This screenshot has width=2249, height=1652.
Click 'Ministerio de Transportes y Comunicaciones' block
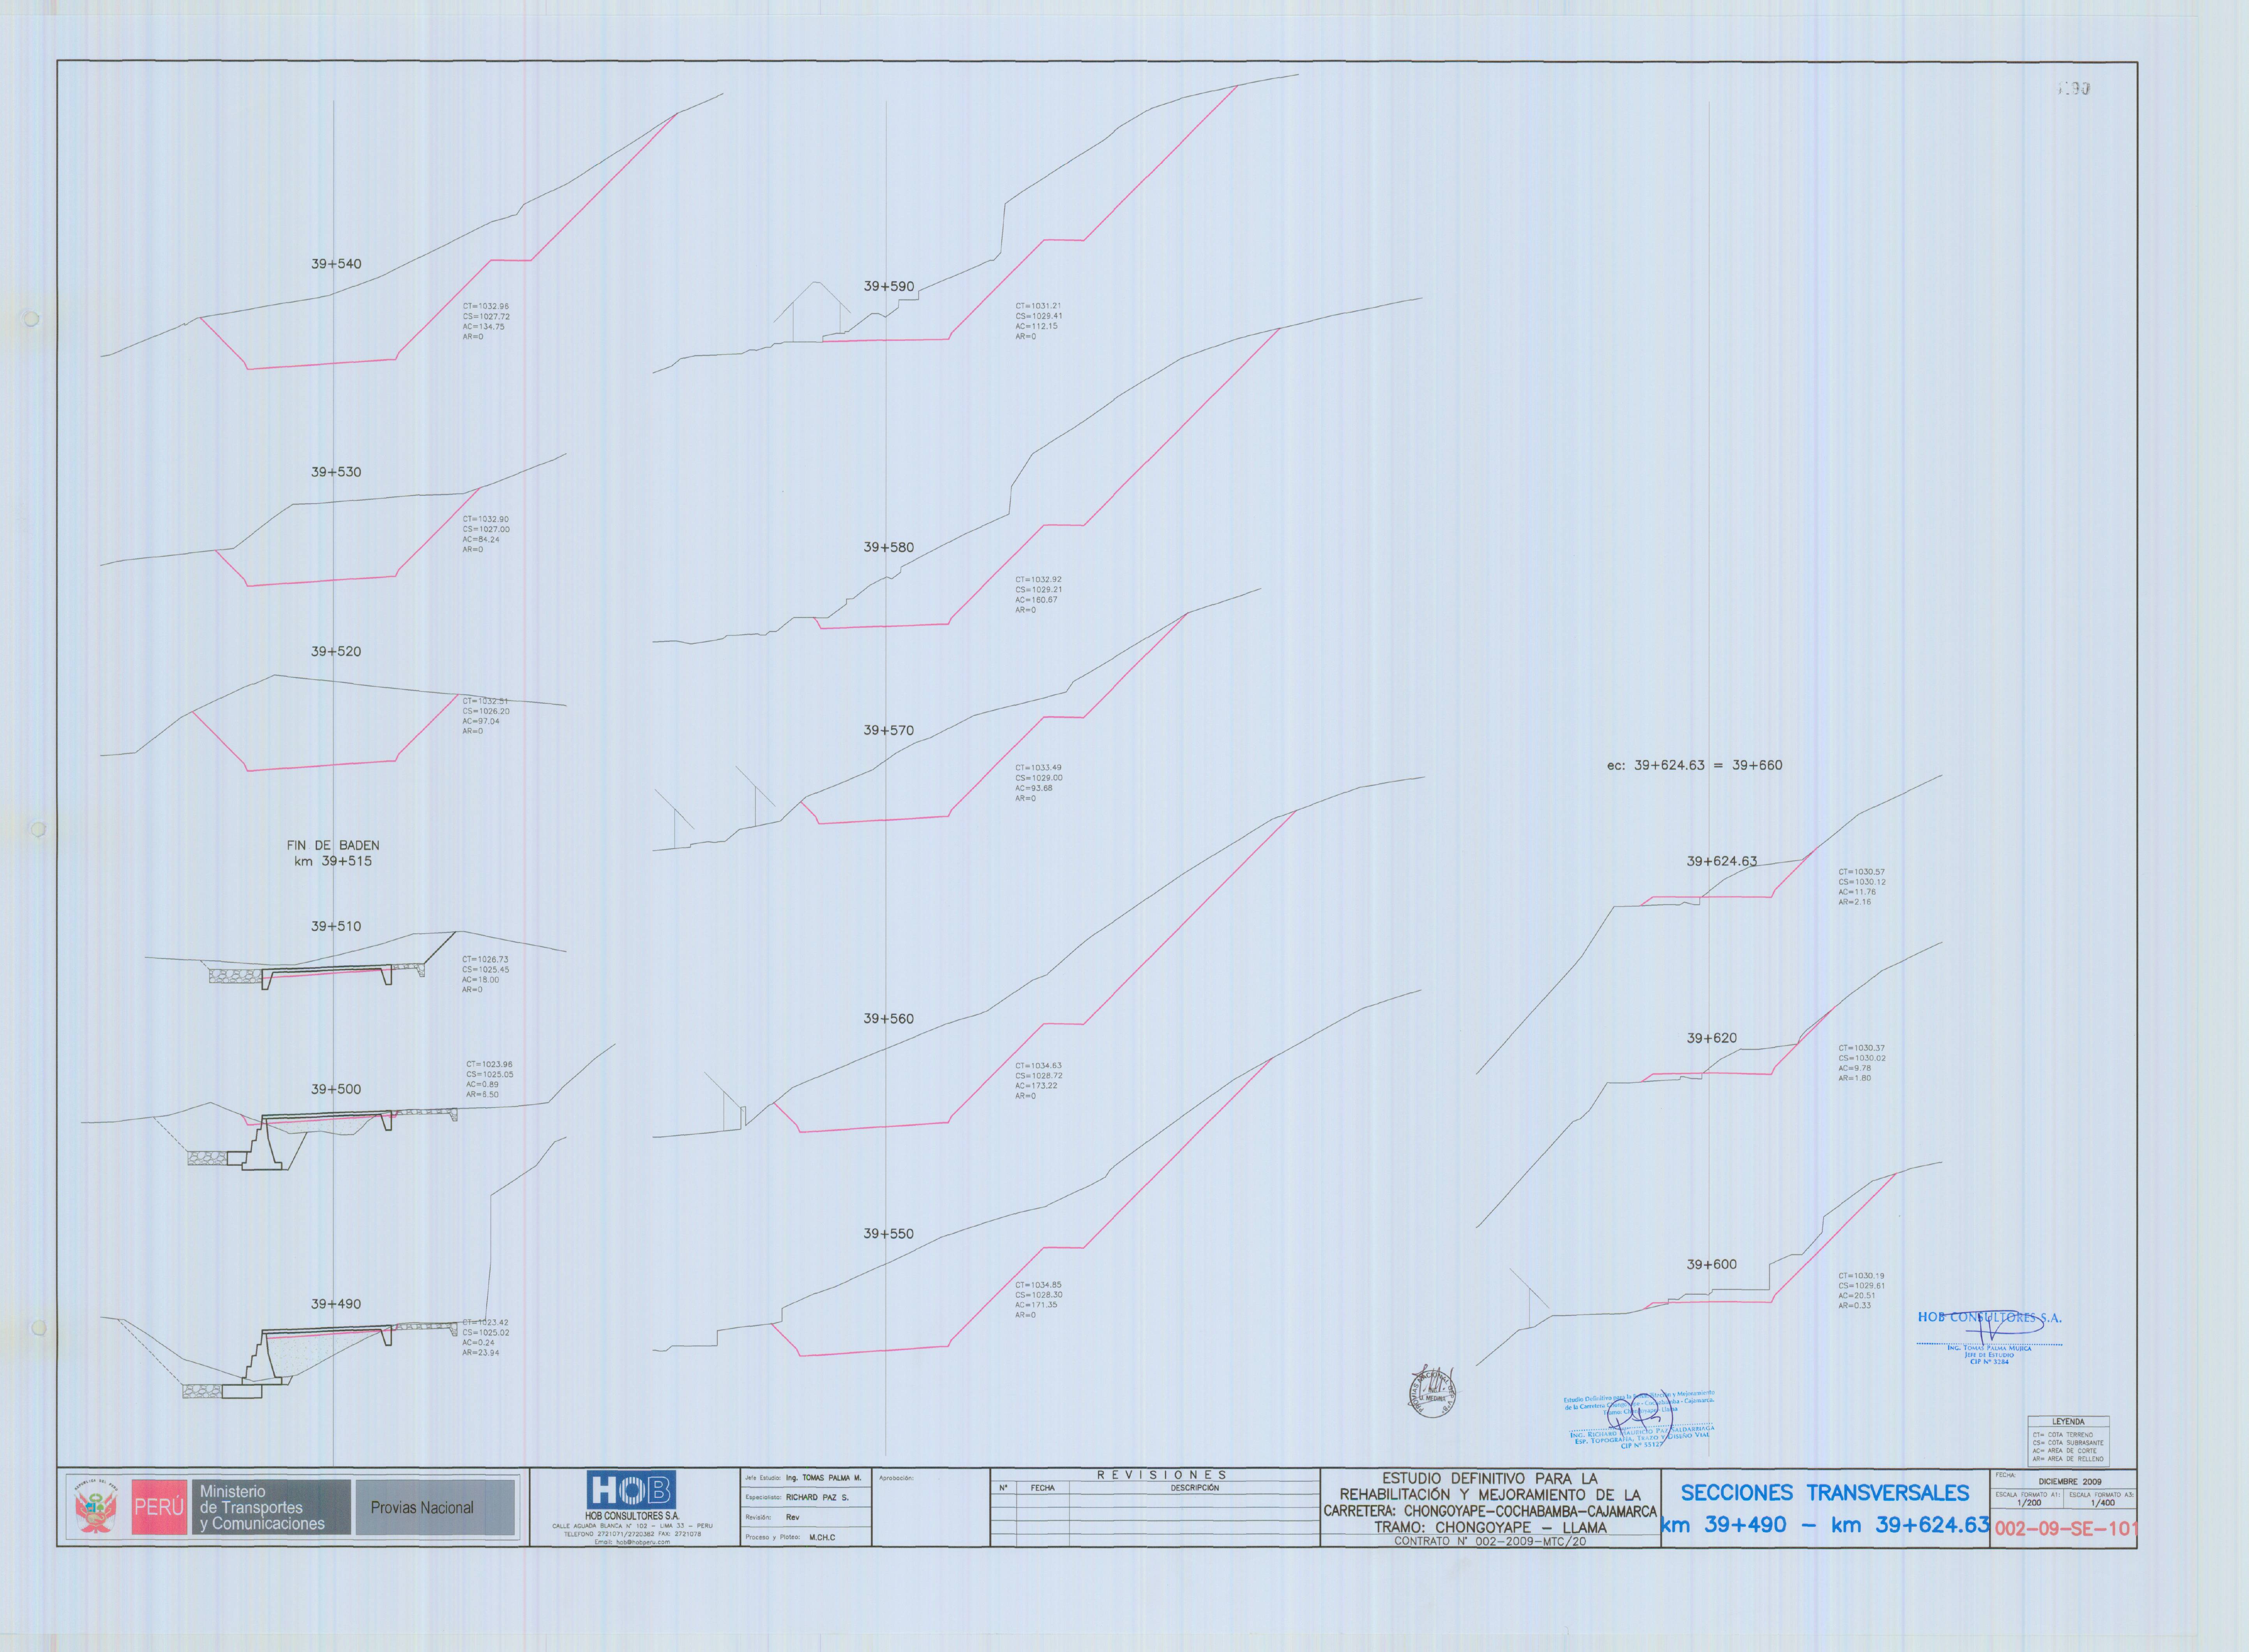pyautogui.click(x=271, y=1507)
